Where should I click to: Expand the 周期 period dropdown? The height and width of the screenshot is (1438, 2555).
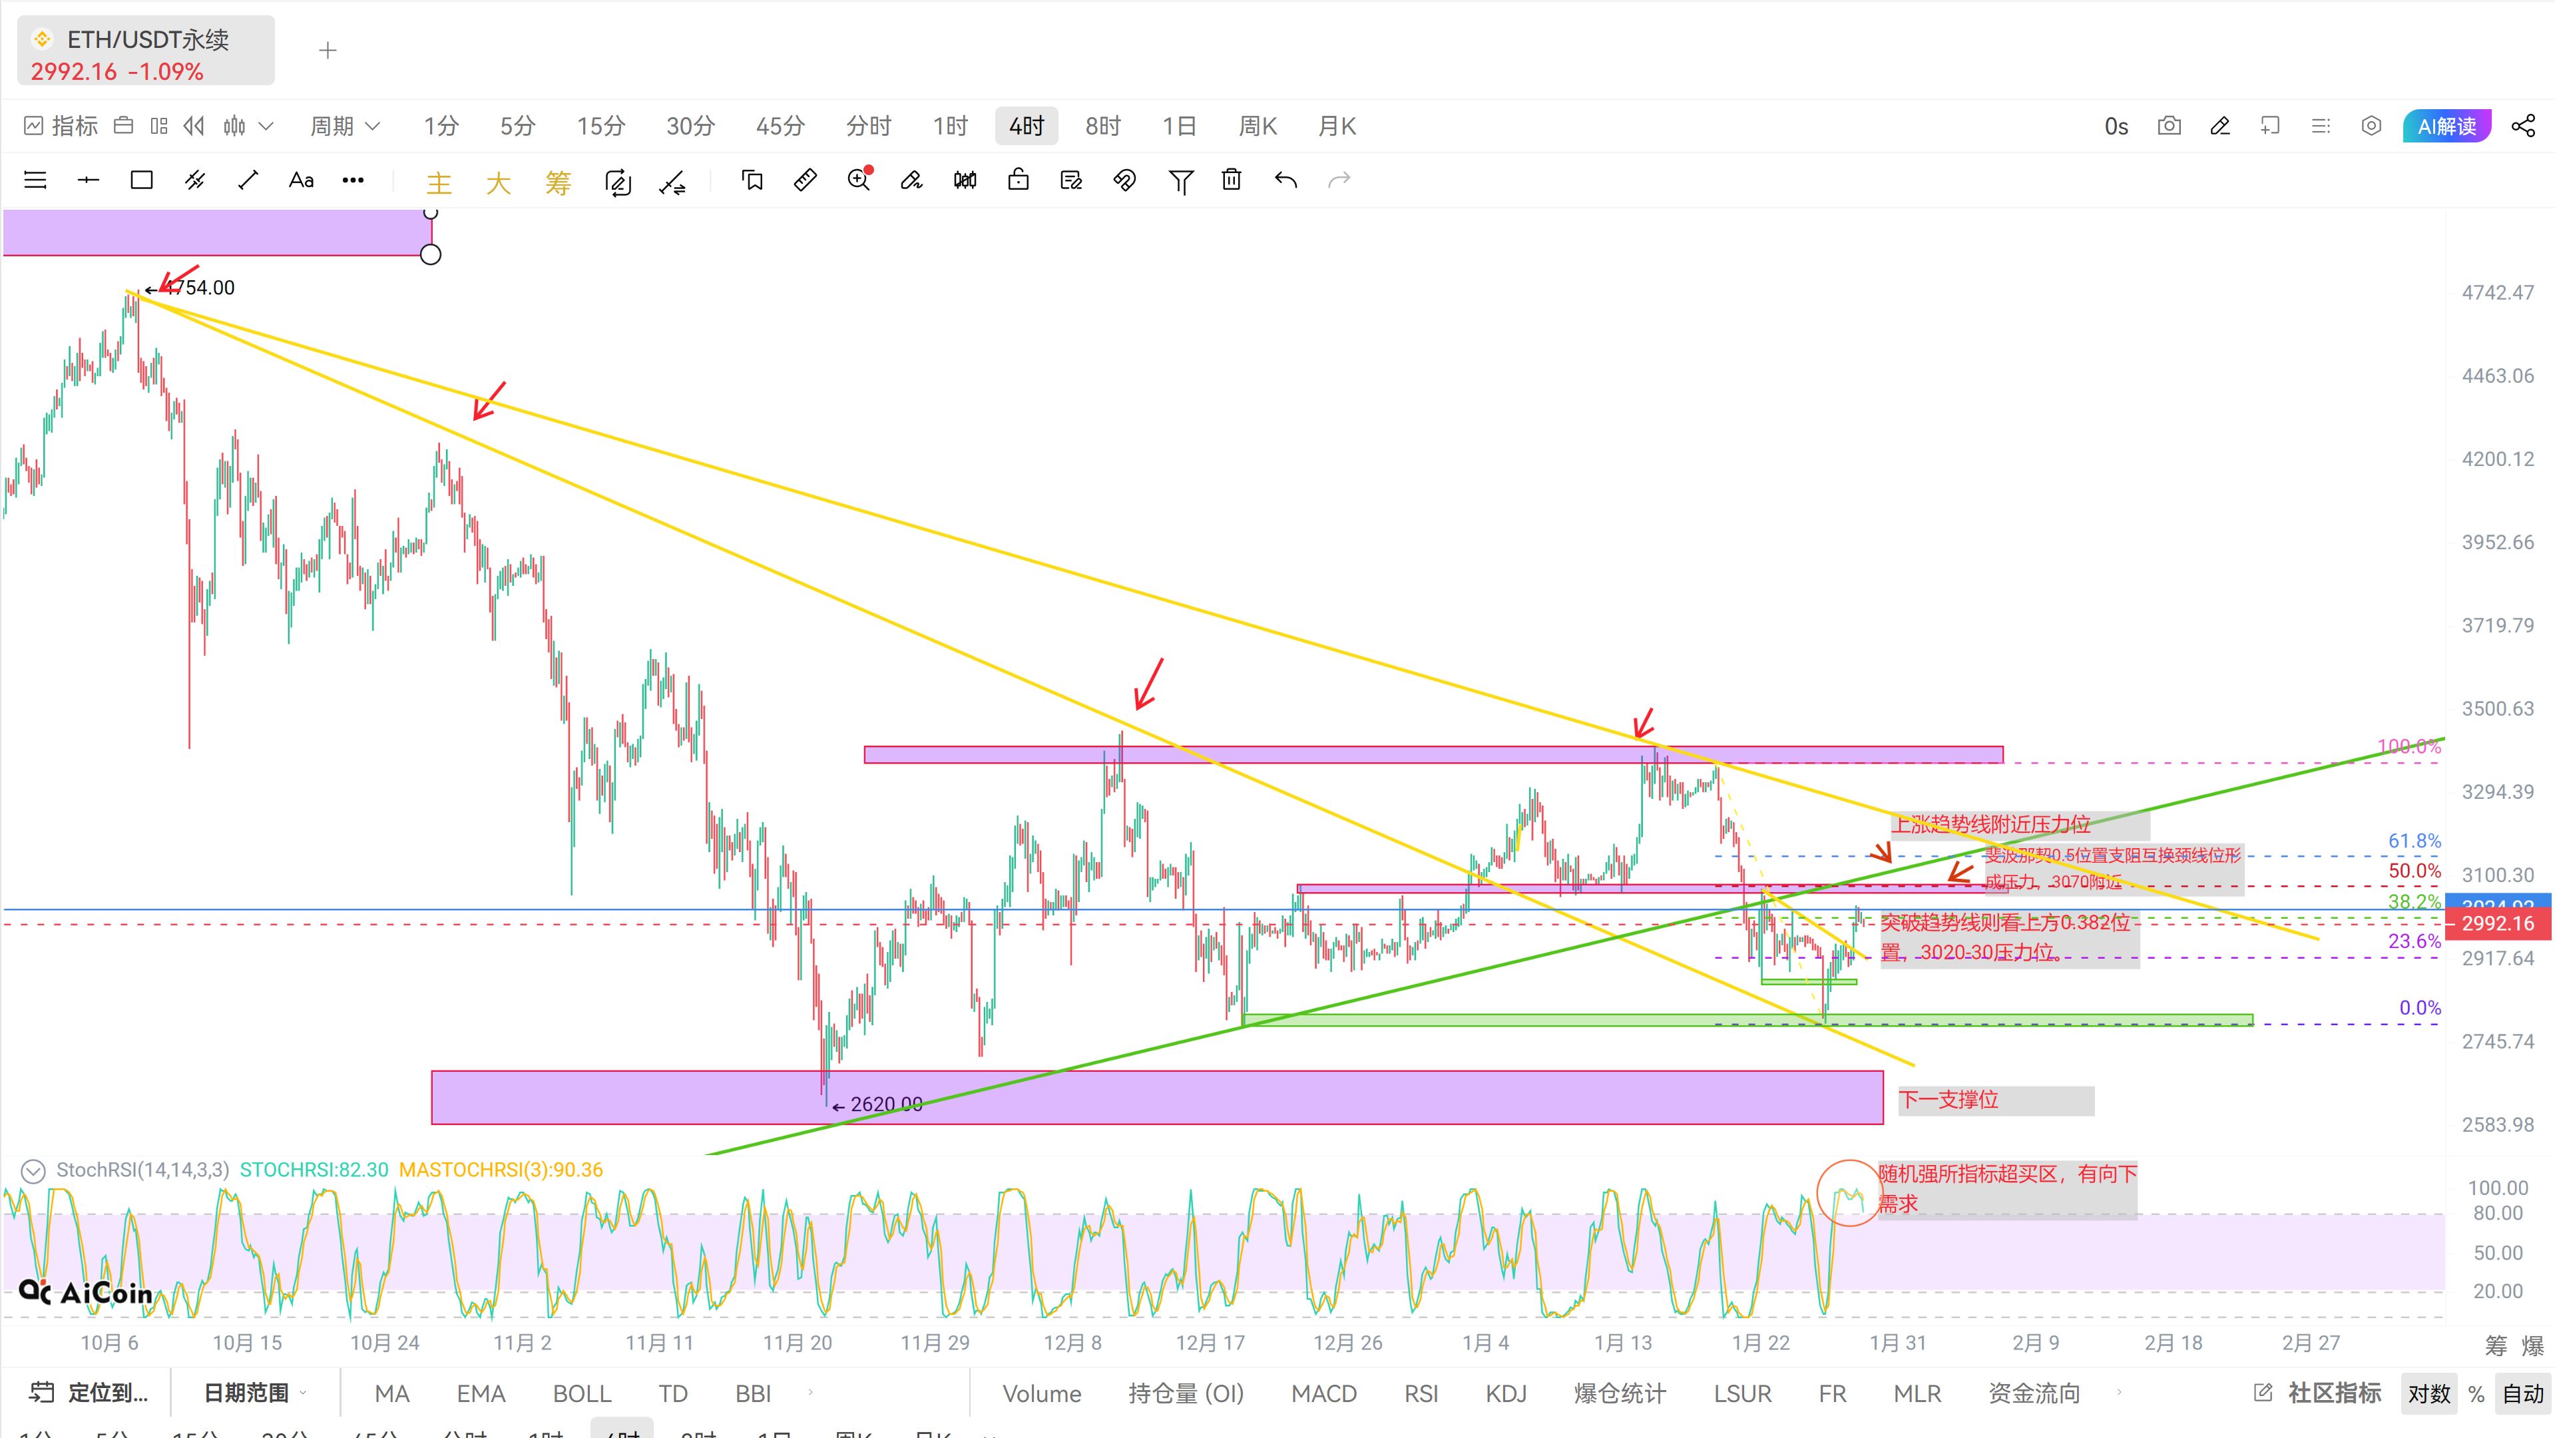[x=344, y=126]
